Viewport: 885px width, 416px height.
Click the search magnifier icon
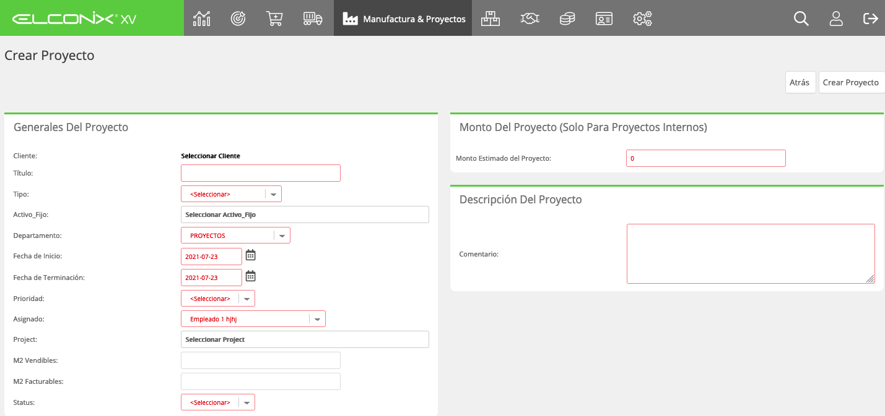point(801,19)
